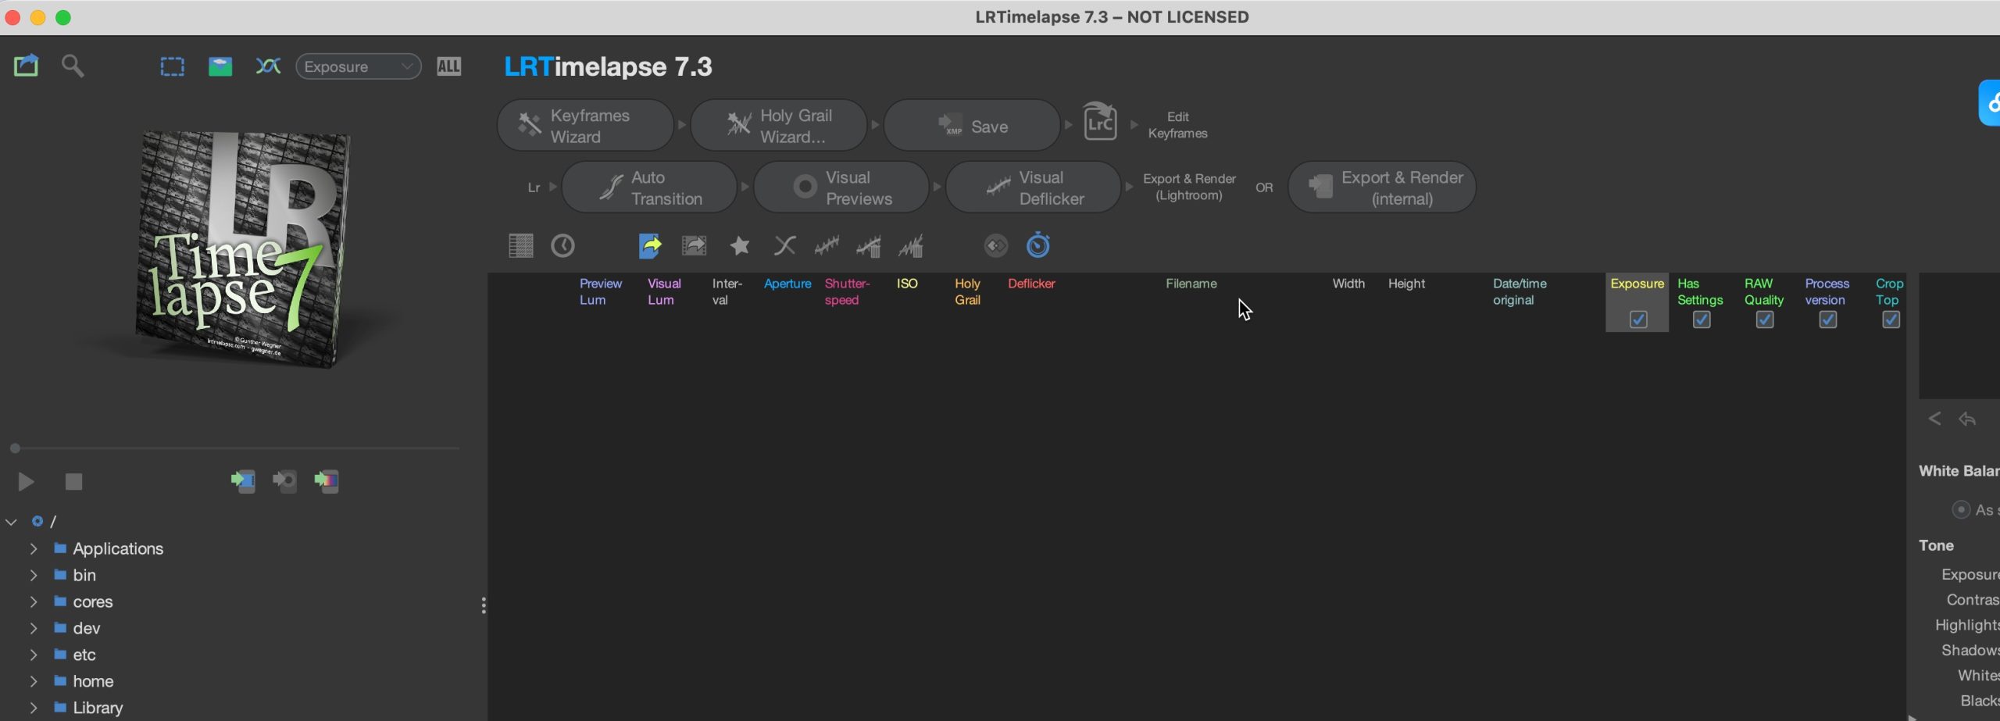Expand the home folder
The image size is (2000, 721).
[x=34, y=681]
